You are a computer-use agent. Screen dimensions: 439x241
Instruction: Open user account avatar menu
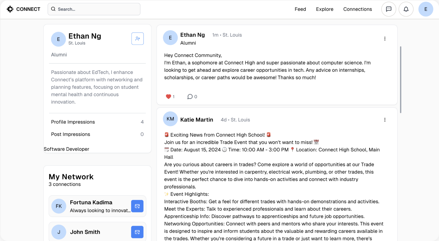(x=426, y=9)
